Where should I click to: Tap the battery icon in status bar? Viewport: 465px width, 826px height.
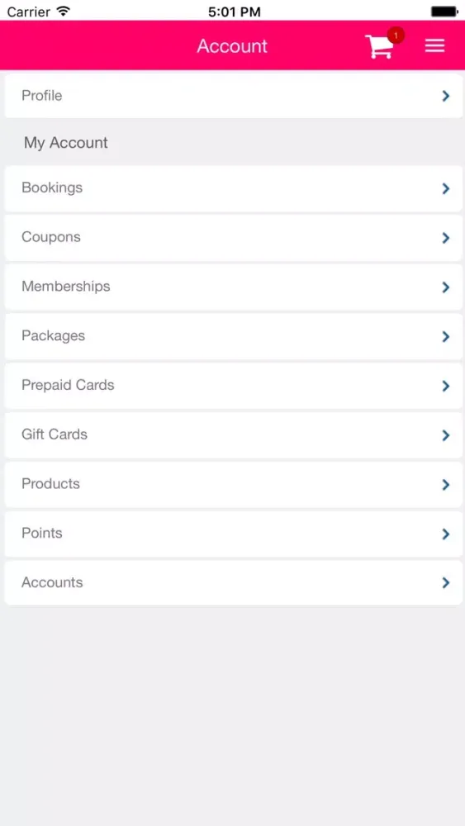[x=445, y=11]
